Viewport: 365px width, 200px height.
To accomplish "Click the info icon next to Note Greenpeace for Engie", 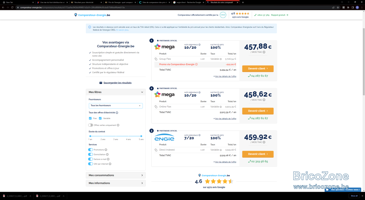I will (200, 135).
